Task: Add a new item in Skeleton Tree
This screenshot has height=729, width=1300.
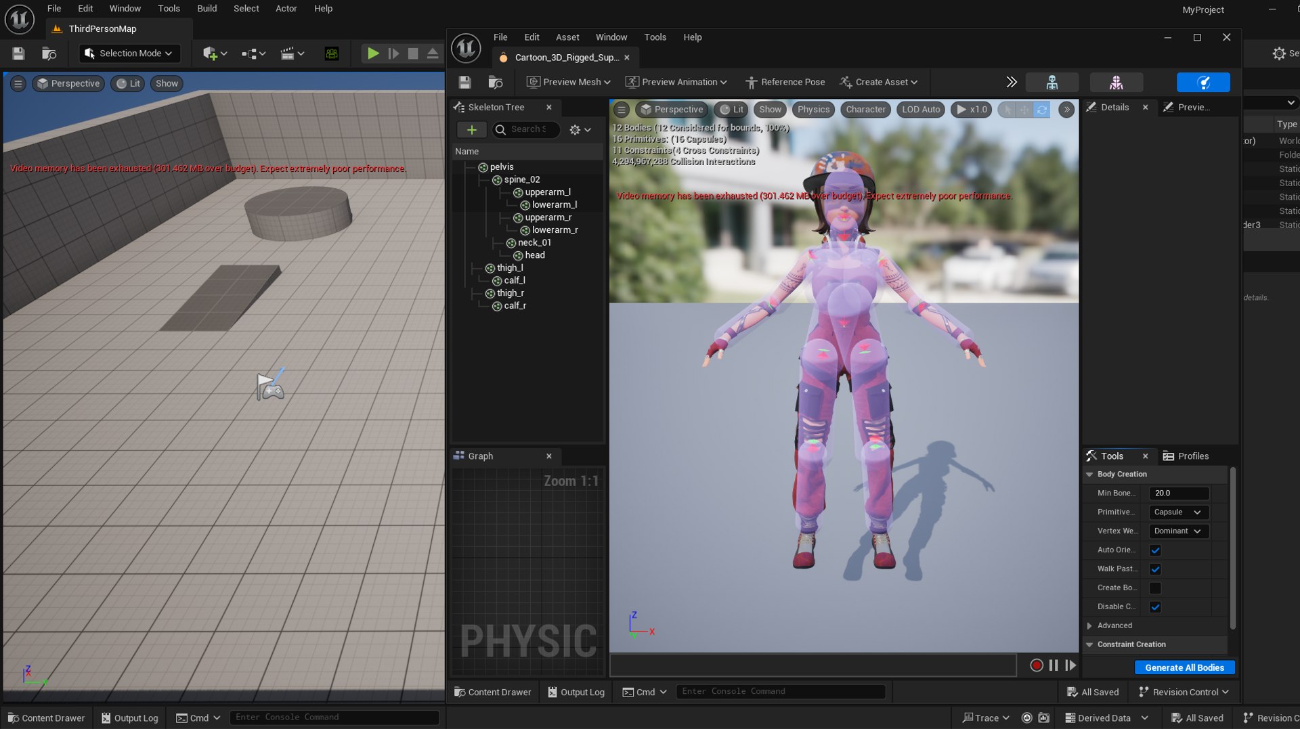Action: tap(471, 129)
